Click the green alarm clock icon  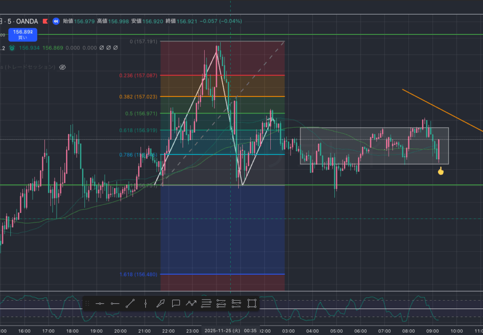coord(12,48)
